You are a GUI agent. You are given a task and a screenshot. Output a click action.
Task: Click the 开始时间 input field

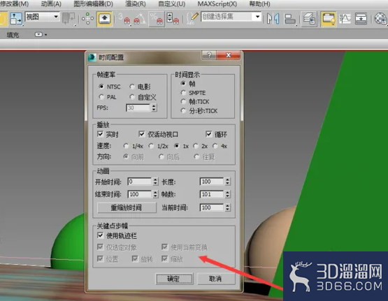[x=140, y=182]
